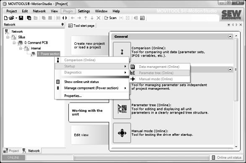Expand the Startup submenu arrow

click(125, 66)
